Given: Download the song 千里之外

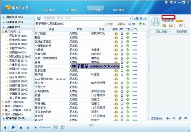Looking at the screenshot, I should (128, 87).
